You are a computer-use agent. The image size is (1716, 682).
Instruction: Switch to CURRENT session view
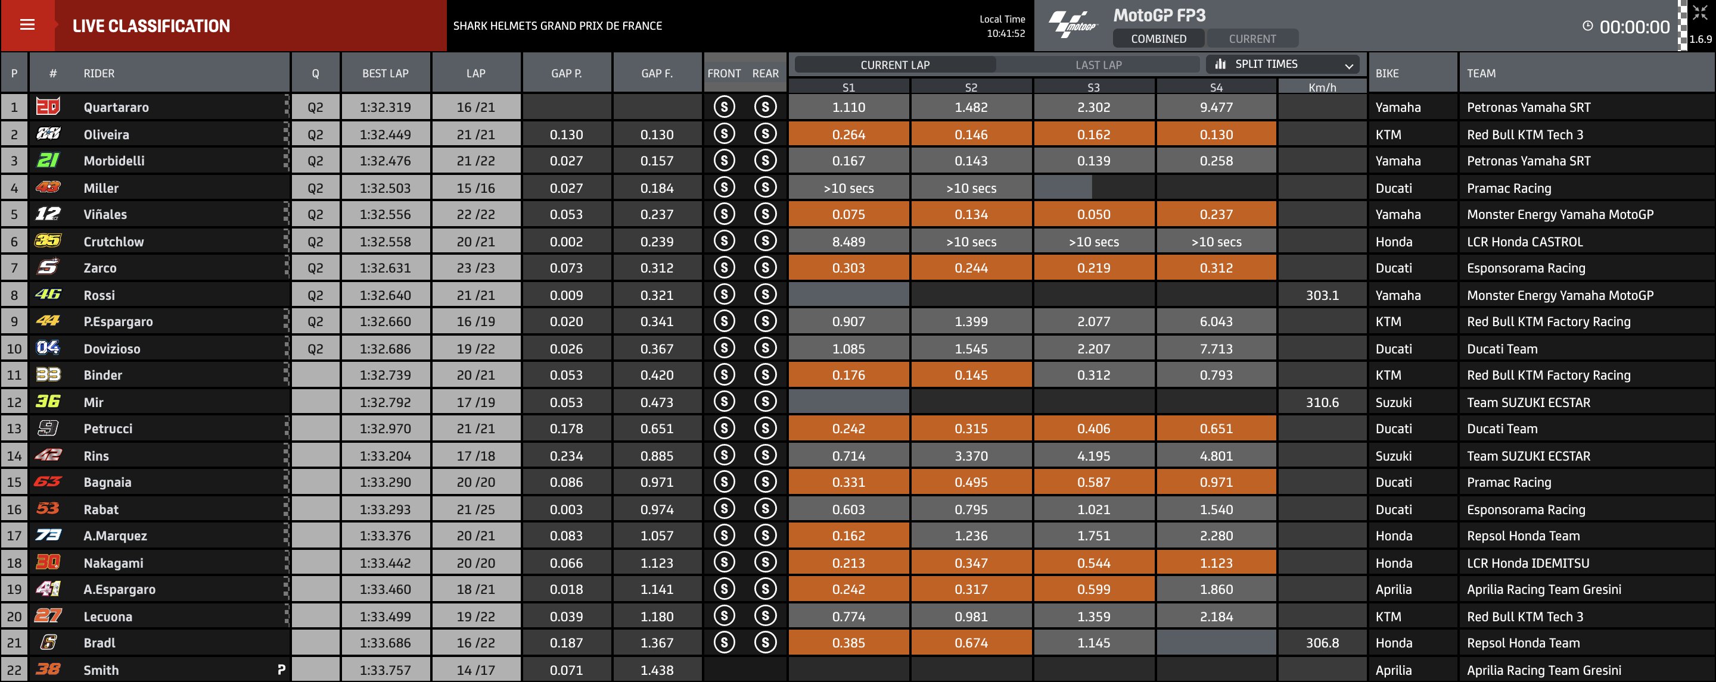pyautogui.click(x=1252, y=39)
